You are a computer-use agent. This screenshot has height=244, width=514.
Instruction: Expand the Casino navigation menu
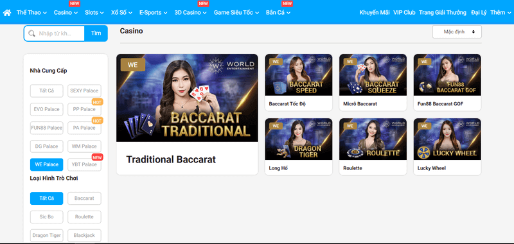coord(66,13)
